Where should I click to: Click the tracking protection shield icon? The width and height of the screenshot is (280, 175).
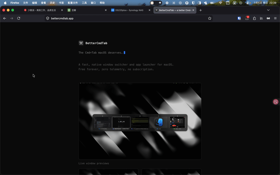coord(48,18)
